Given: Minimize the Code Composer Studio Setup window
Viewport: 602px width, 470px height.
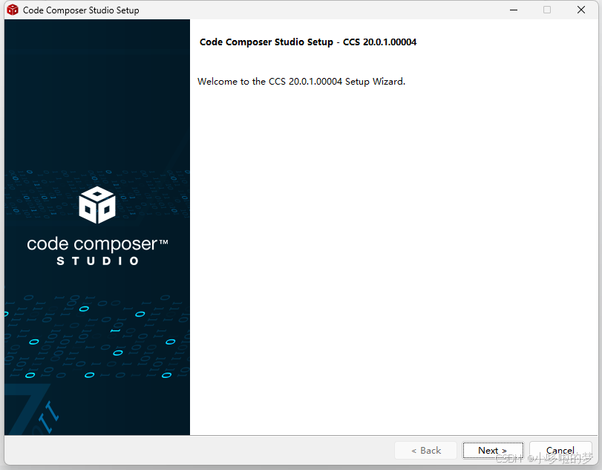Looking at the screenshot, I should click(514, 10).
